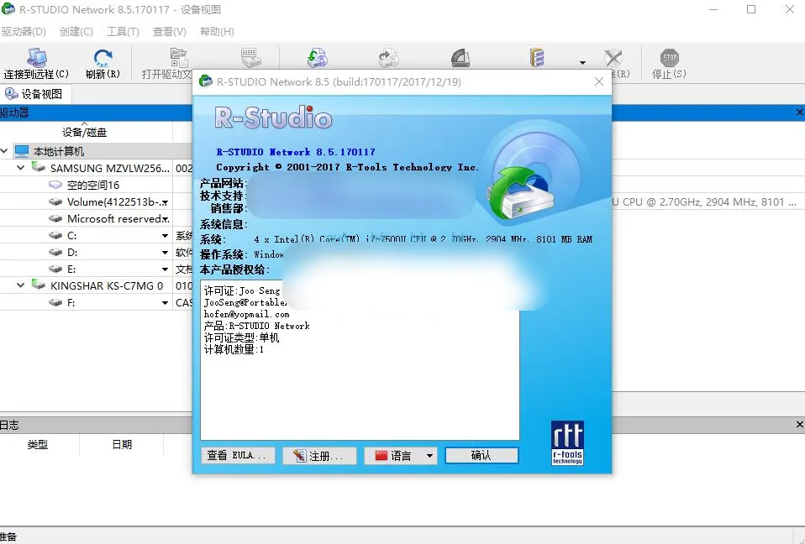Click the KINGSHAR KS-C7MG disk icon

click(x=39, y=285)
